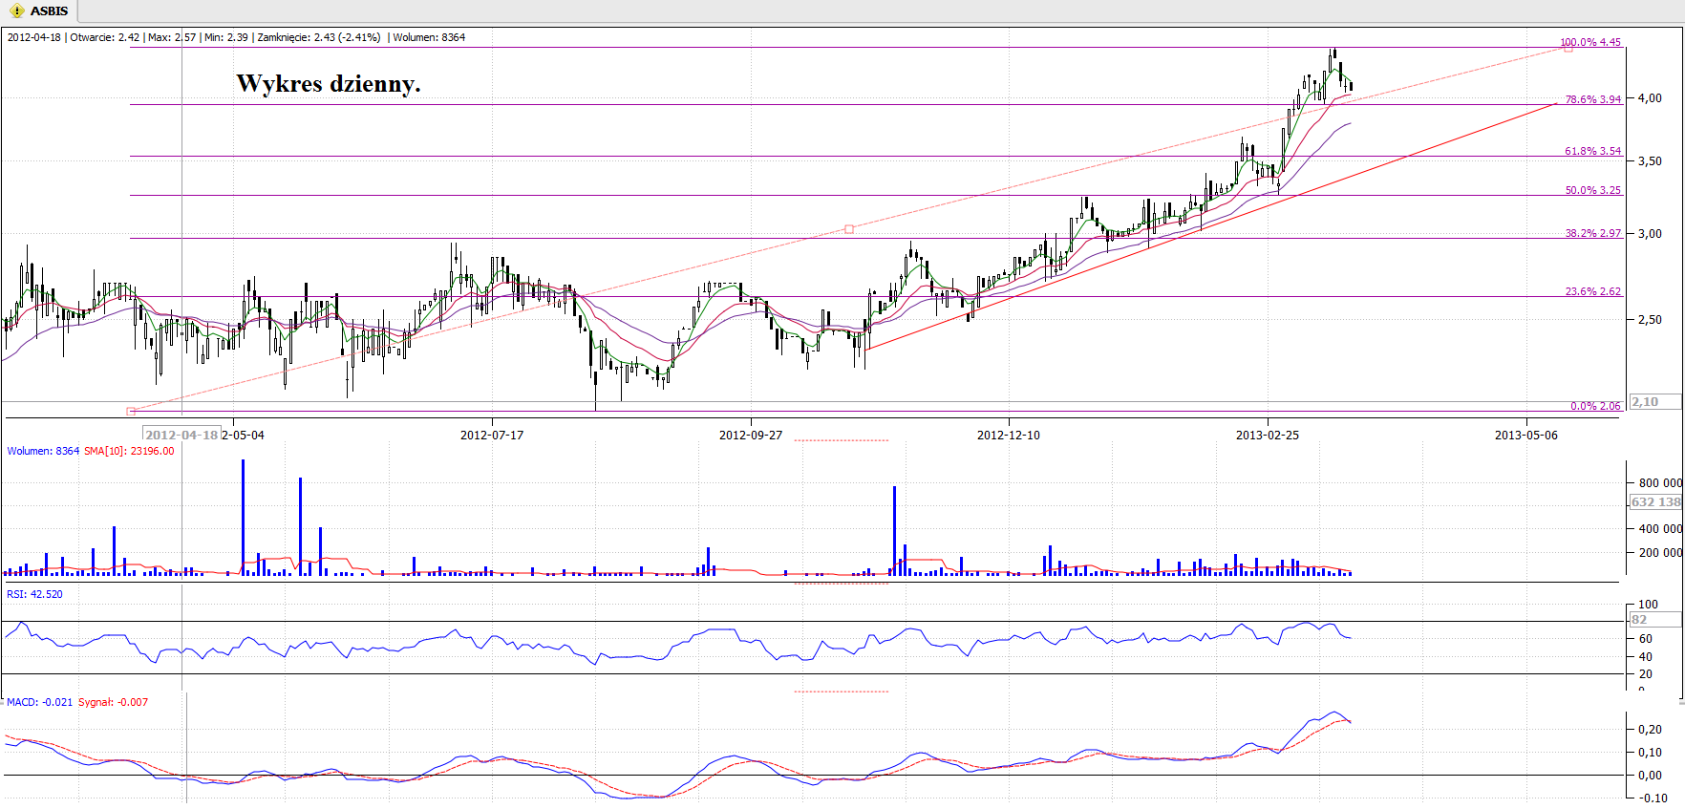Click the 82 cursor box on RSI axis
This screenshot has height=809, width=1685.
[1655, 620]
